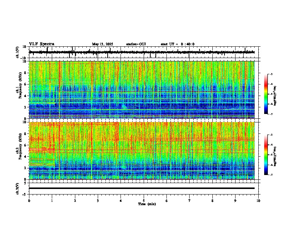This screenshot has width=291, height=225.
Task: Select the date text "May 13, 2025"
Action: (103, 44)
